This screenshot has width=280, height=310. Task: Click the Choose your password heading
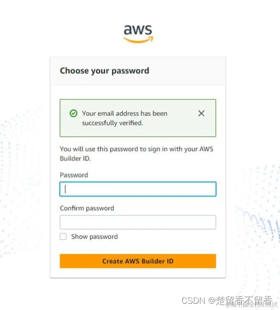[x=105, y=71]
